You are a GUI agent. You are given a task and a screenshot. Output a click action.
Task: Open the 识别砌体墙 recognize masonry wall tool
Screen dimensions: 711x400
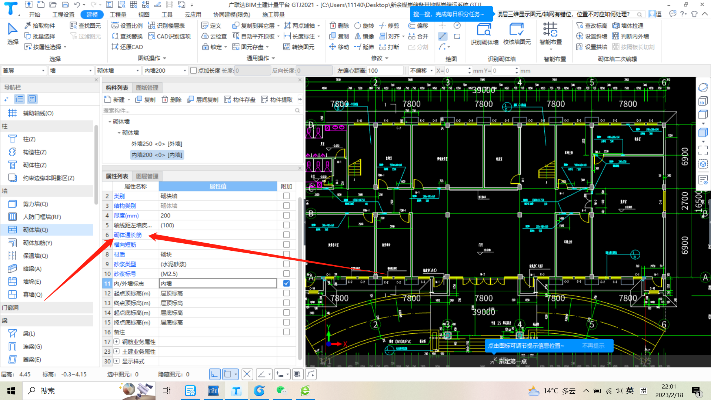[484, 34]
